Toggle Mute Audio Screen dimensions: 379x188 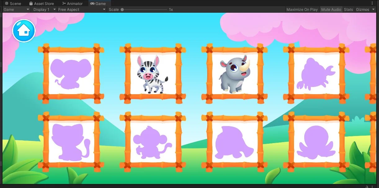pos(331,10)
